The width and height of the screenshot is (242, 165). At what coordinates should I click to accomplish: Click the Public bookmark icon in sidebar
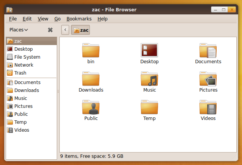click(x=10, y=114)
